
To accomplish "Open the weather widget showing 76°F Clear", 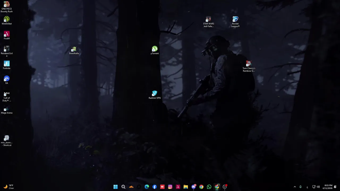I will tap(8, 187).
